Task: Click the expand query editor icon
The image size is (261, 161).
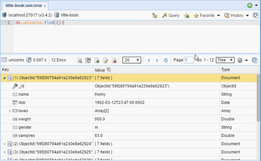Action: tap(255, 16)
